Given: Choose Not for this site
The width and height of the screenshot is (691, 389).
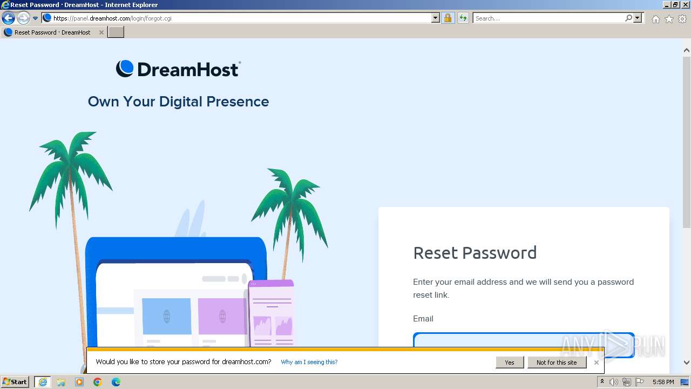Looking at the screenshot, I should [557, 363].
